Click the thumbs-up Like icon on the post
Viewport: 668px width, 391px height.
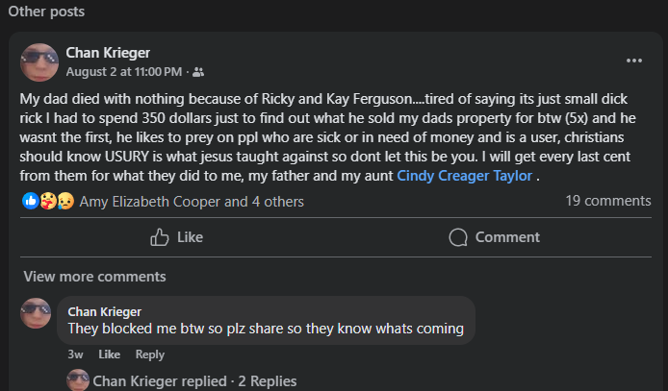(x=160, y=237)
